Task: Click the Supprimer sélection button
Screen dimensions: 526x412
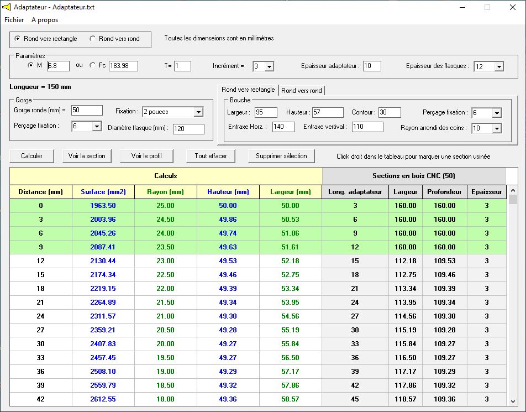Action: pyautogui.click(x=281, y=156)
